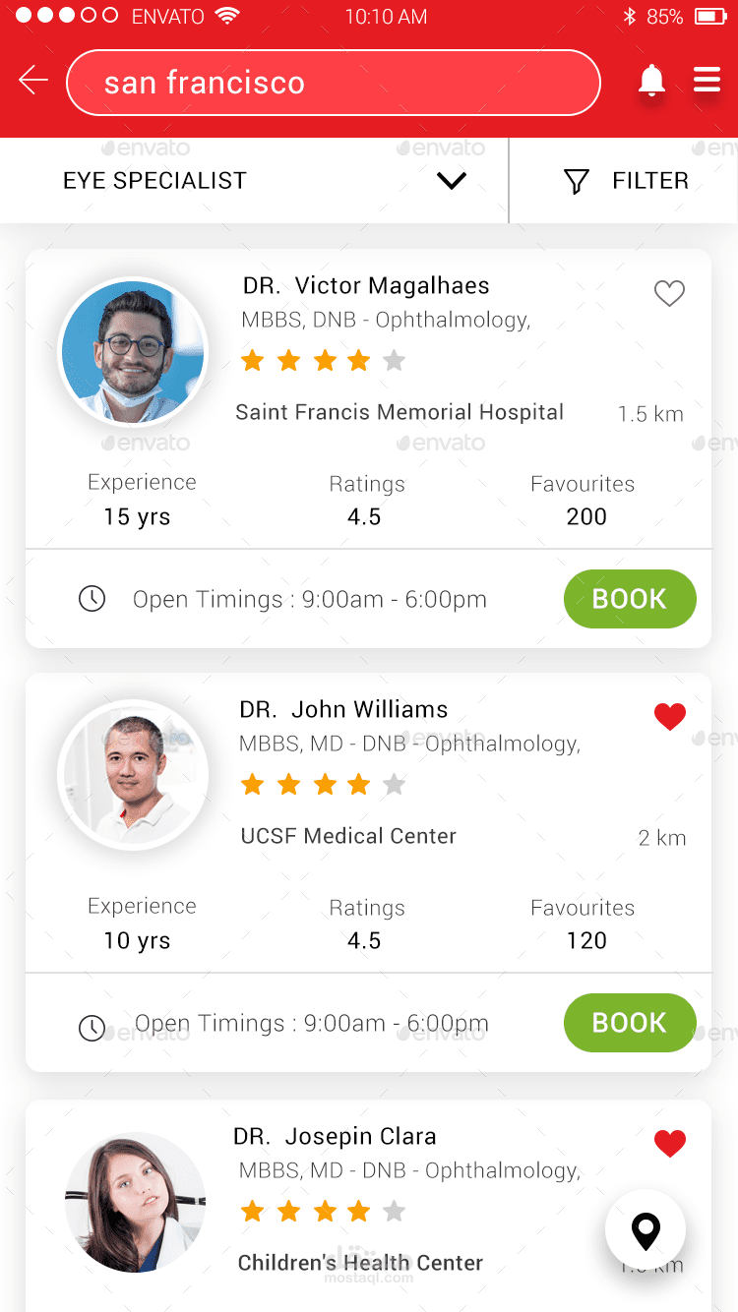Select the fourth star on Victor Magalhaes rating
This screenshot has height=1312, width=738.
pos(358,361)
